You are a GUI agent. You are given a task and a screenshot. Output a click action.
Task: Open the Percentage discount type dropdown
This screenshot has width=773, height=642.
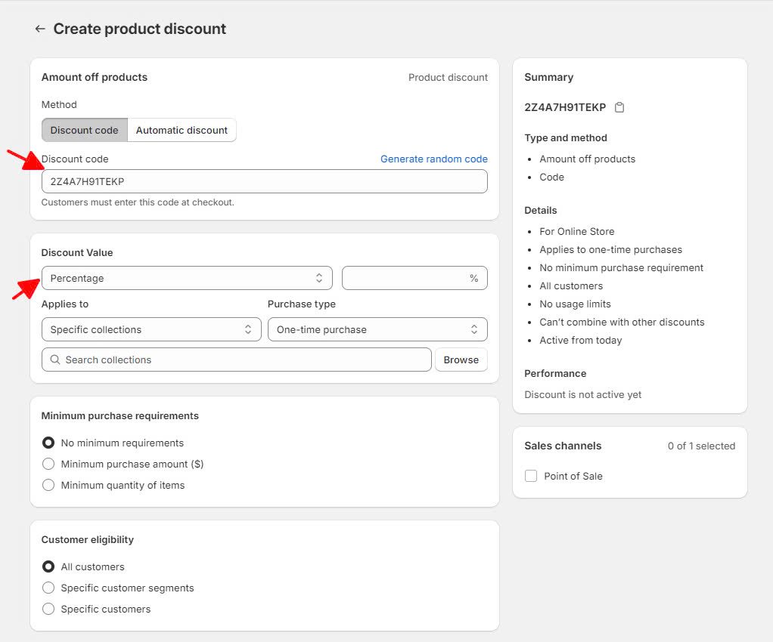186,278
